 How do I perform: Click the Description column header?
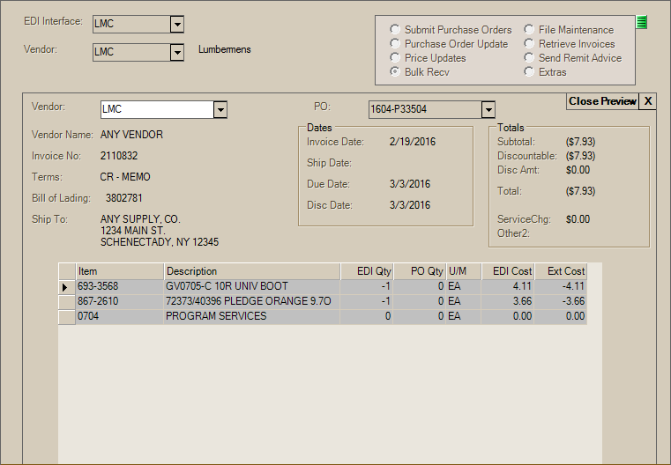252,271
